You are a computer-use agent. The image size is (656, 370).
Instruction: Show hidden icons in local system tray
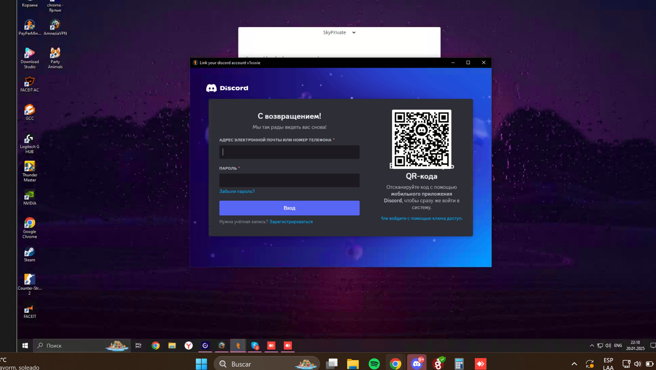tap(574, 363)
